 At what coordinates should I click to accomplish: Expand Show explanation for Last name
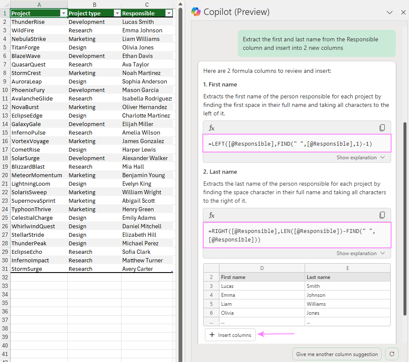pyautogui.click(x=360, y=253)
